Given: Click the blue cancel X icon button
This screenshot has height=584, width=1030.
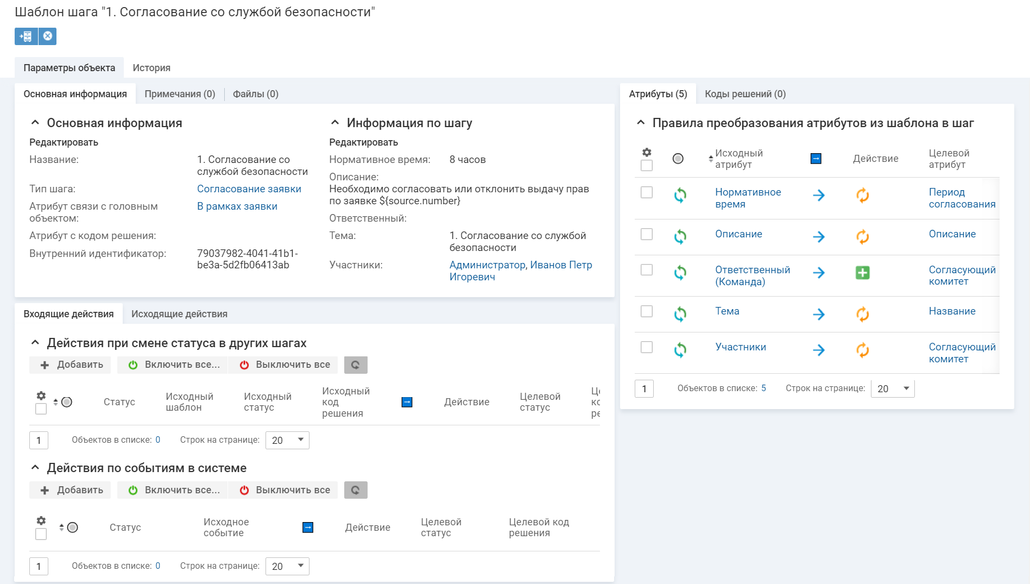Looking at the screenshot, I should click(x=48, y=36).
